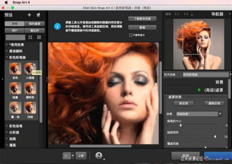The height and width of the screenshot is (164, 232).
Task: Click the 了解更多信息 button
Action: point(142,18)
